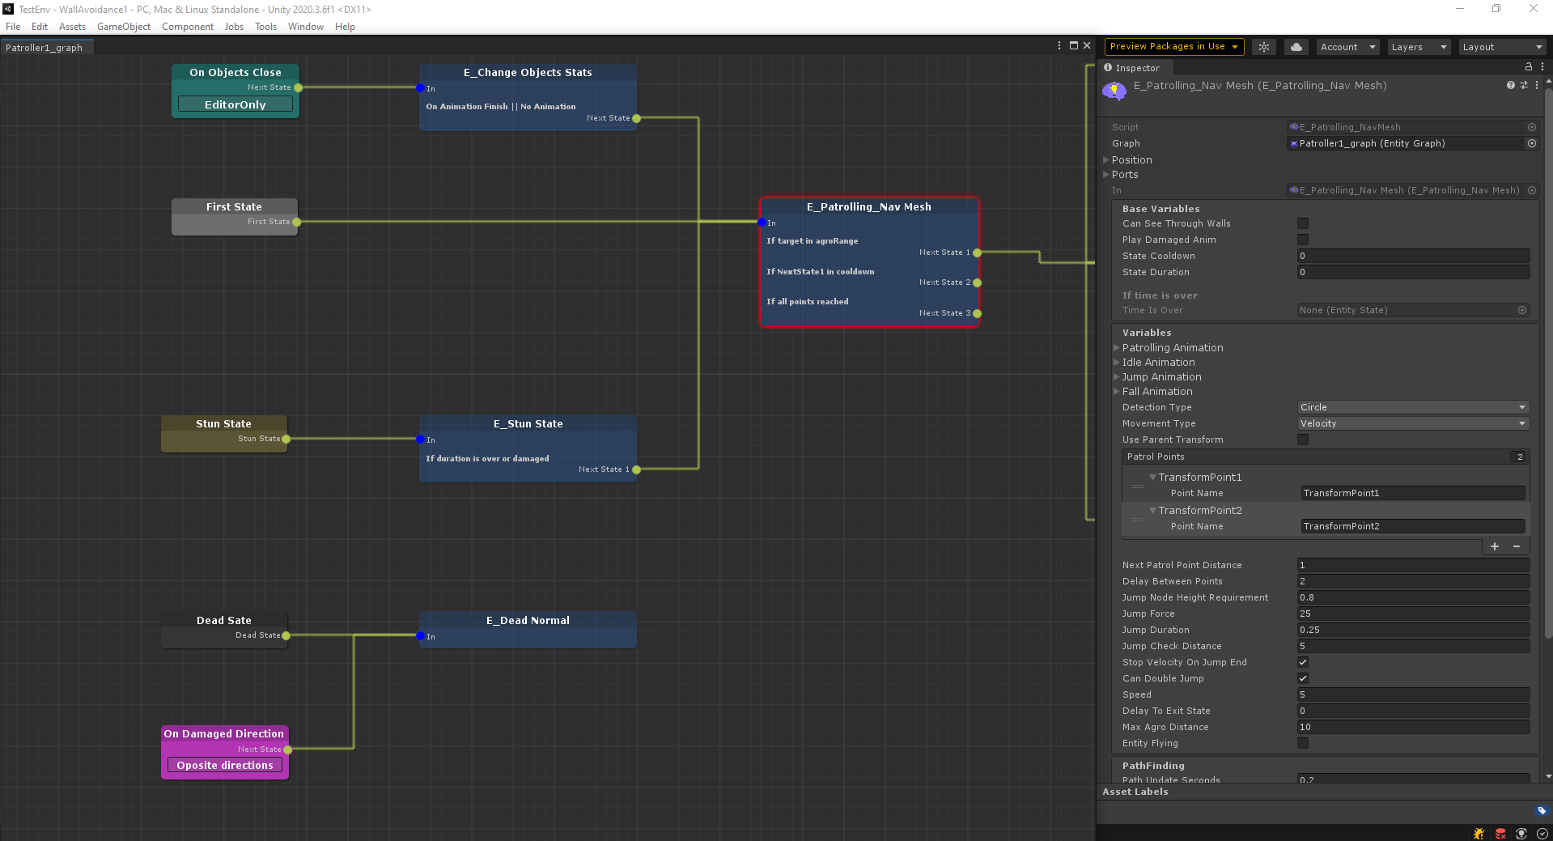Click the yellow bug debug mode icon
1553x841 pixels.
point(1479,834)
